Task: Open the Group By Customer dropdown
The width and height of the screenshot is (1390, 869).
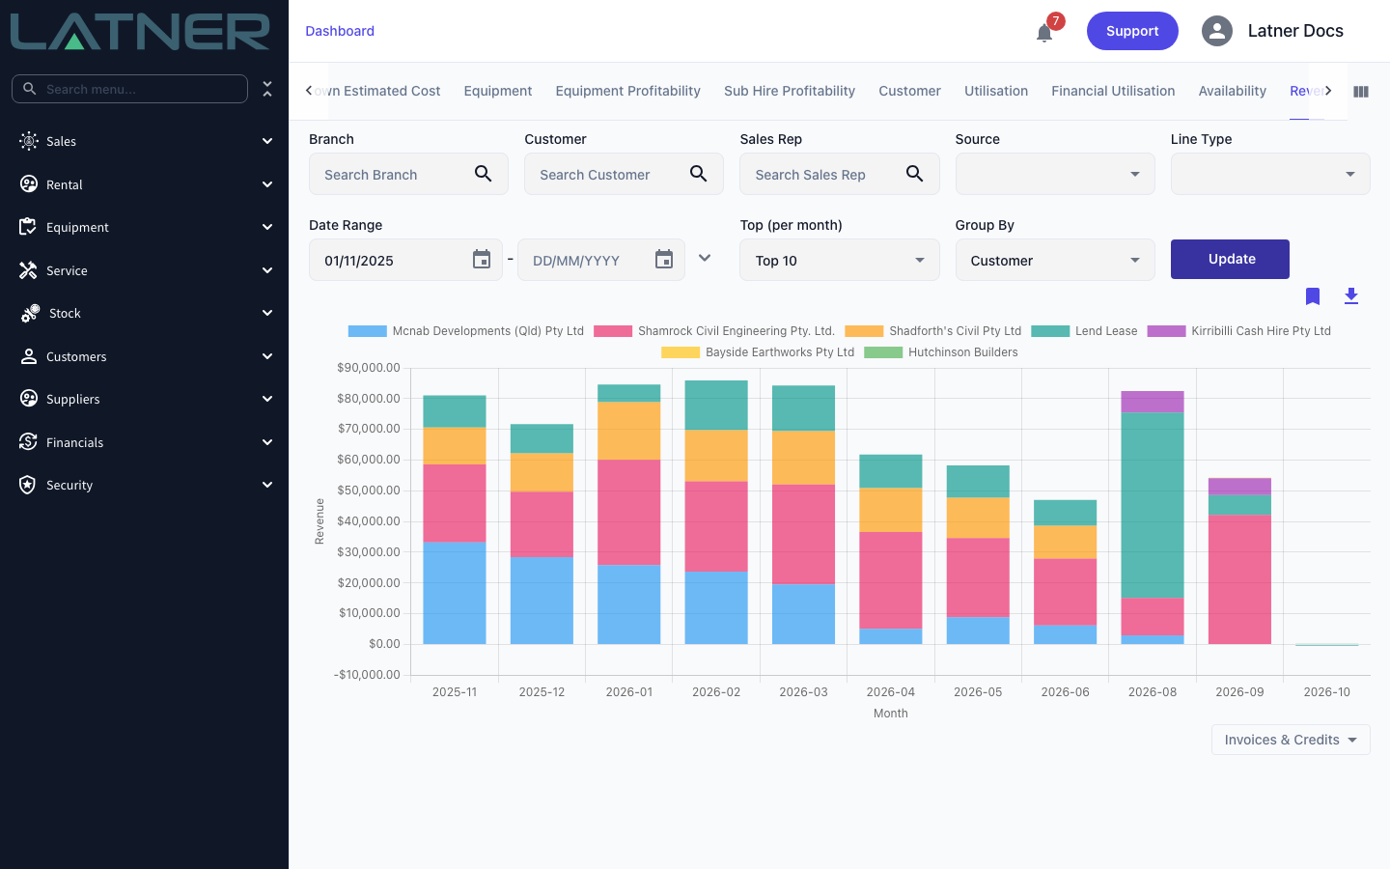Action: (x=1055, y=260)
